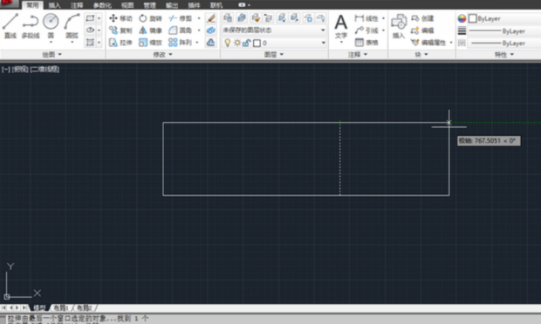Click the 旋转 (Rotate) tool
Image resolution: width=541 pixels, height=324 pixels.
click(x=150, y=18)
